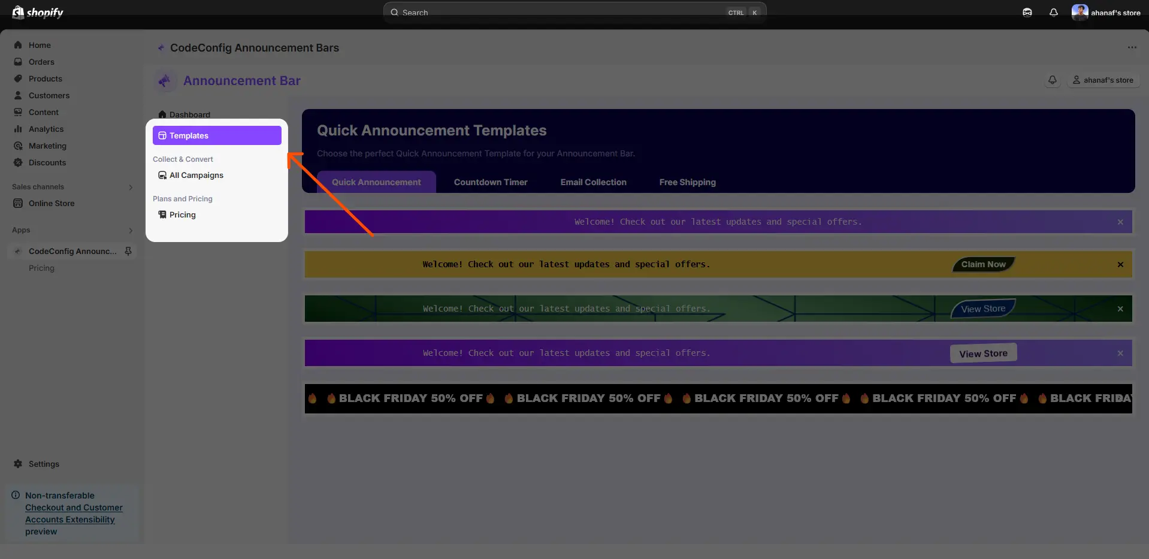The image size is (1149, 559).
Task: Open Shopify Settings
Action: click(x=44, y=464)
